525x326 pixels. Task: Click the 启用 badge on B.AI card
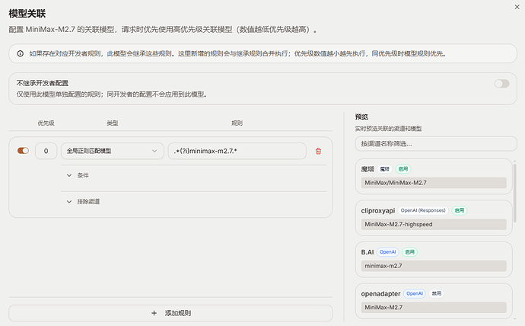pyautogui.click(x=409, y=252)
